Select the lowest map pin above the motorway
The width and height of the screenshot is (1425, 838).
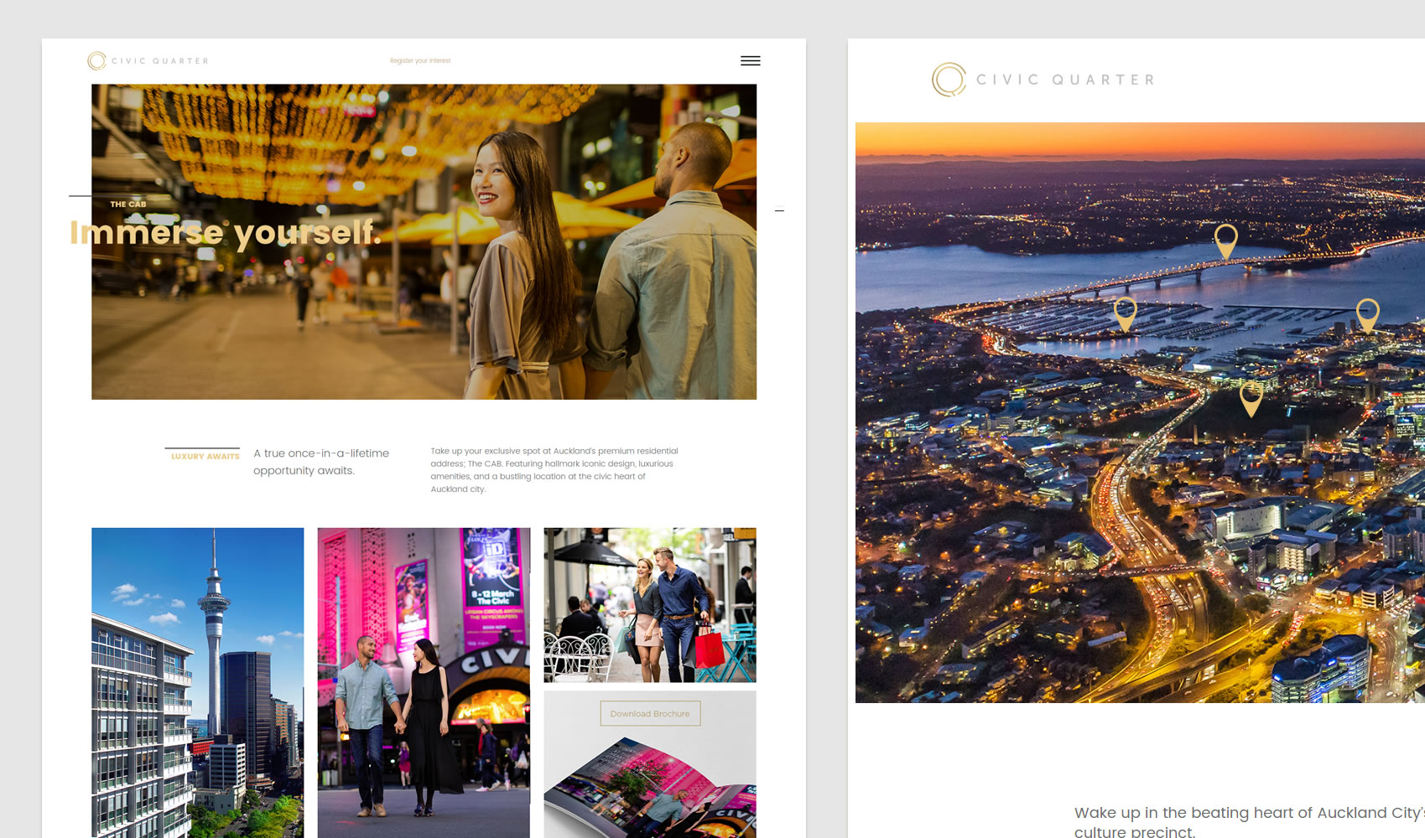pos(1251,399)
